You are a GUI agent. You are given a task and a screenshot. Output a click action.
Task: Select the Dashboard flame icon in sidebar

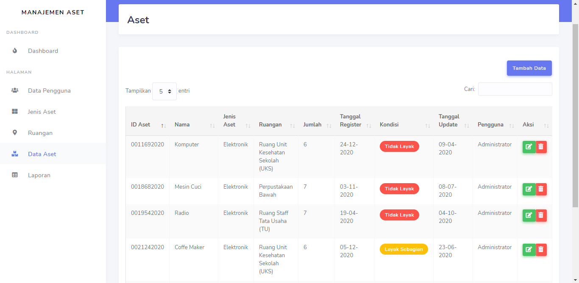point(15,51)
